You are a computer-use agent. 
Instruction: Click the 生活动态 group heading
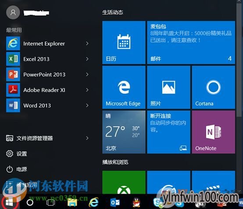pos(113,12)
